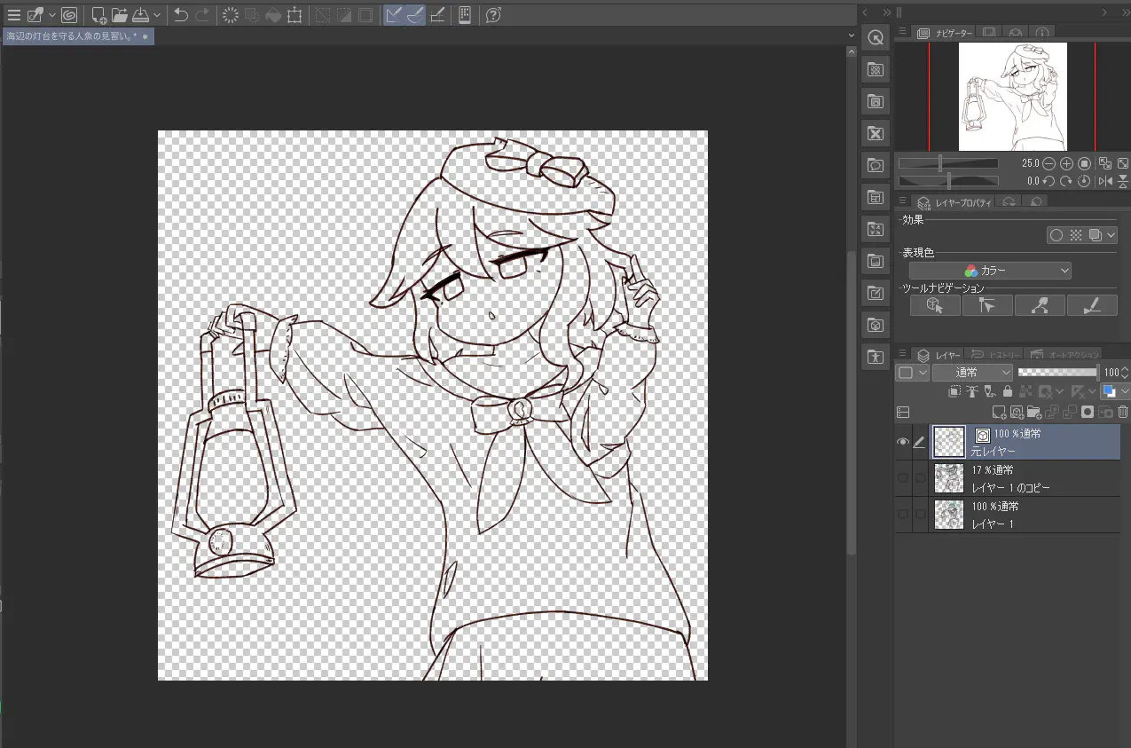Open Quick Access palette icon in side dock
The height and width of the screenshot is (748, 1131).
[876, 37]
